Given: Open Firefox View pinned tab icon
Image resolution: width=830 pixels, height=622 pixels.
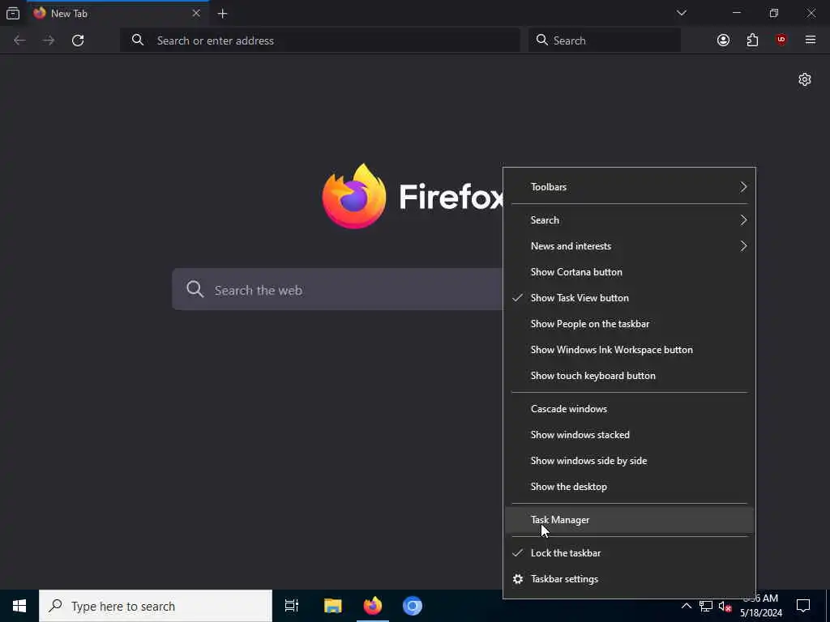Looking at the screenshot, I should click(x=13, y=13).
